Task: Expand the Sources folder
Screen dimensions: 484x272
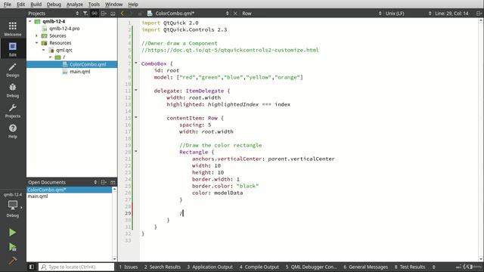Action: 36,36
